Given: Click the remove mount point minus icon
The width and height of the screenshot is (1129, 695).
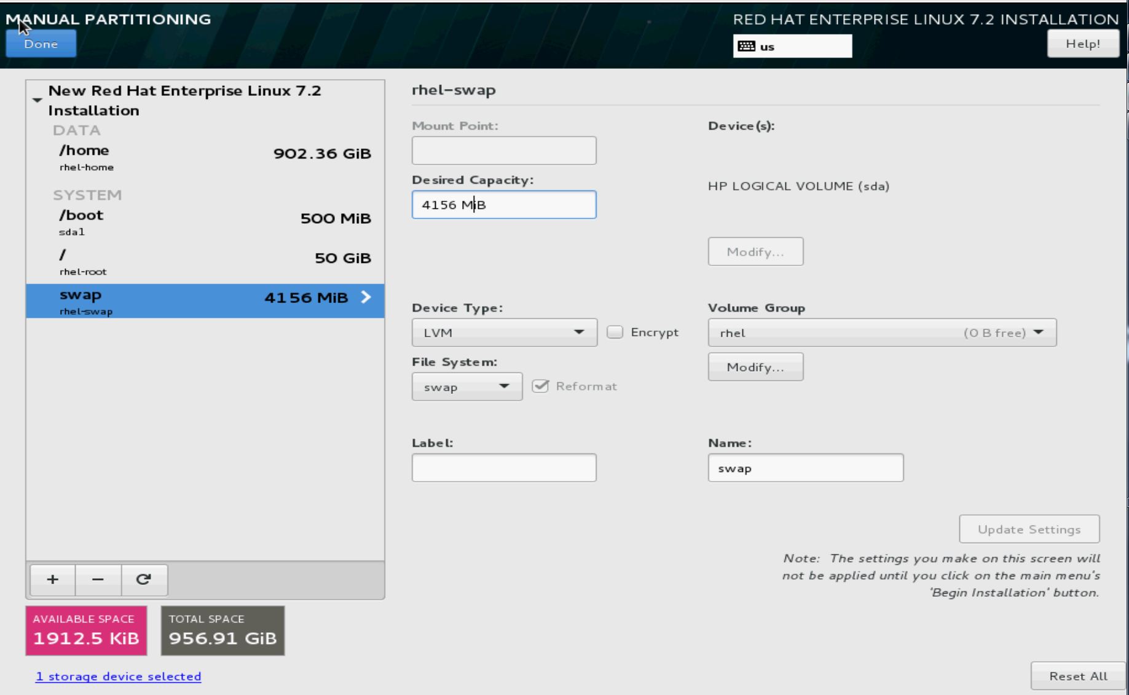Looking at the screenshot, I should tap(98, 579).
